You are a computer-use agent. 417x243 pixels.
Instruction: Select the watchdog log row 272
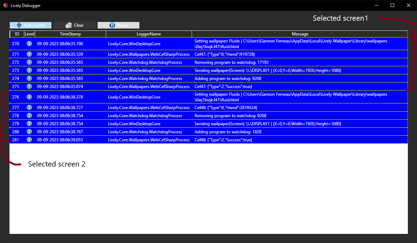click(x=211, y=62)
